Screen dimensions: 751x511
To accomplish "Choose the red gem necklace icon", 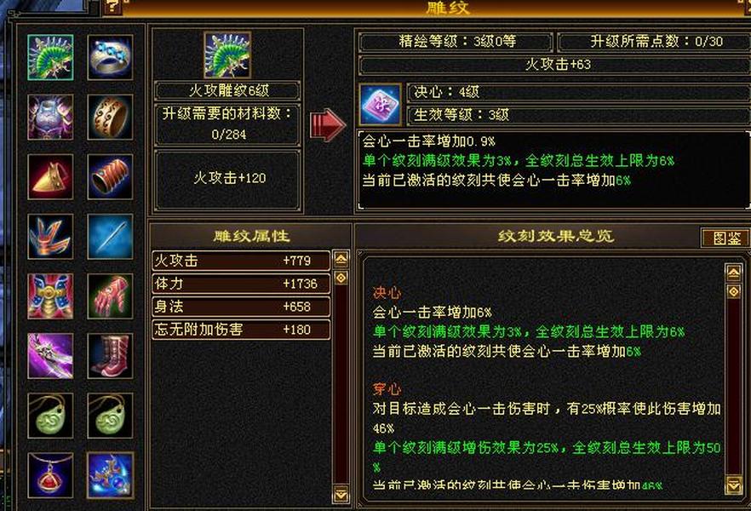I will (50, 475).
